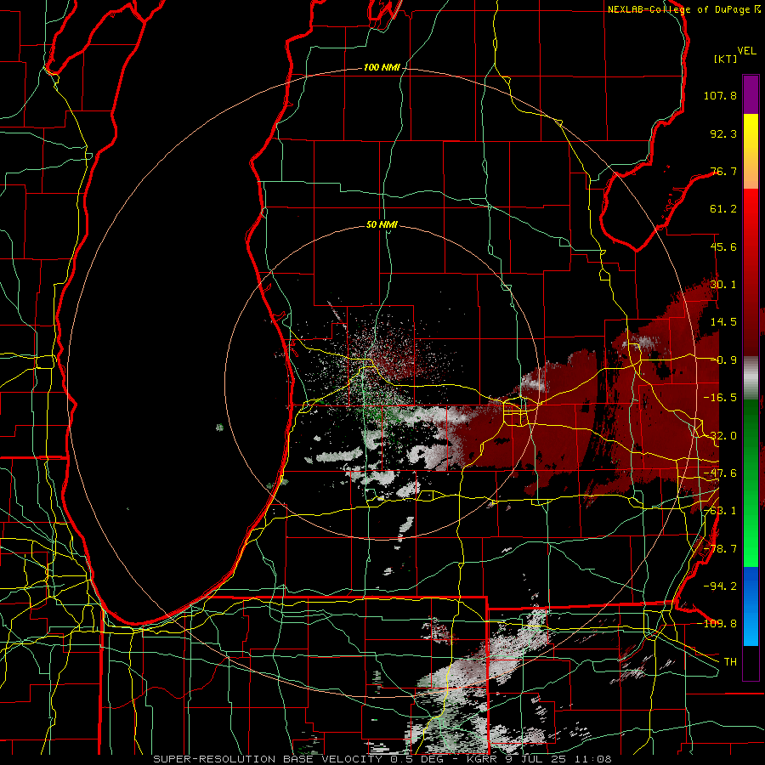
Task: Click the -47.6 legend value
Action: click(x=720, y=473)
